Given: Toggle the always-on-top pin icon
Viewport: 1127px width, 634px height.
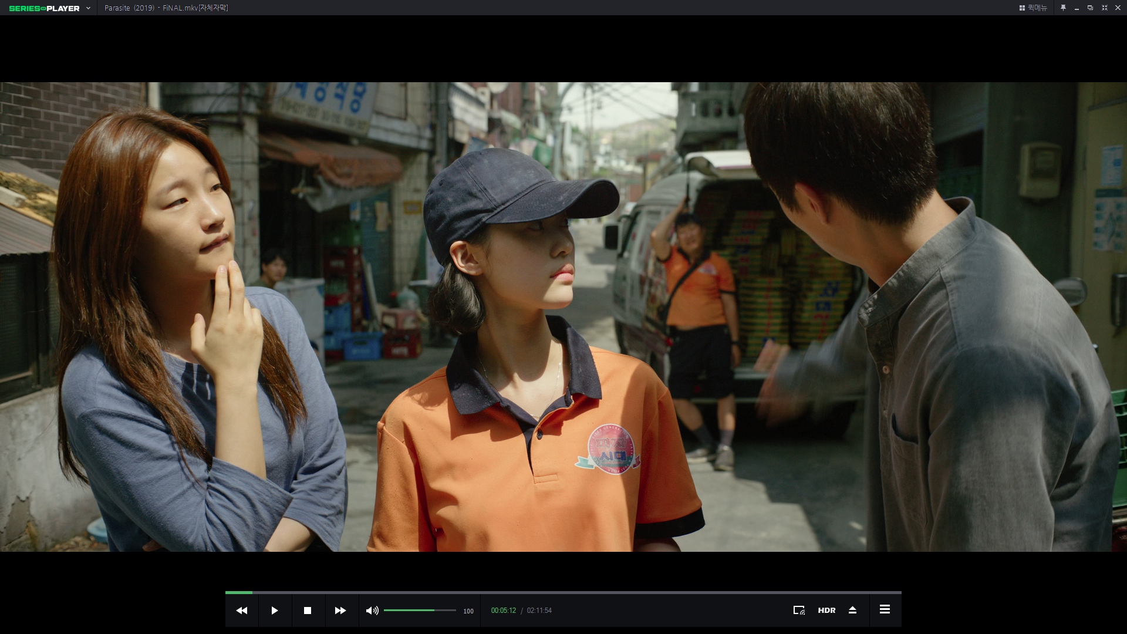Looking at the screenshot, I should tap(1063, 8).
